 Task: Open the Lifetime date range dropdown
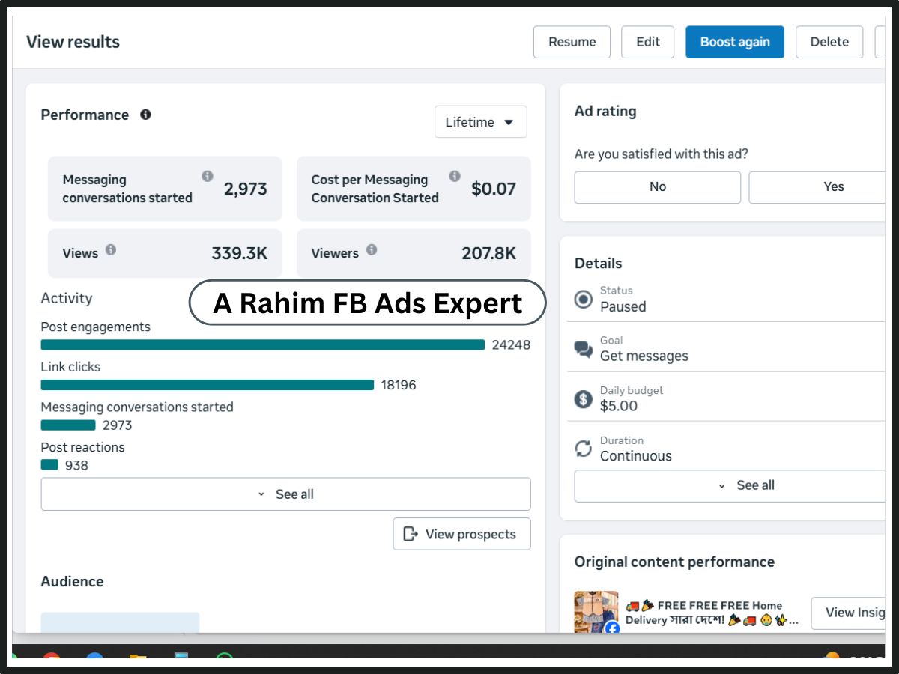(480, 122)
